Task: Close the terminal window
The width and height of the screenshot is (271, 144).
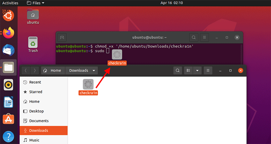Action: tap(237, 37)
